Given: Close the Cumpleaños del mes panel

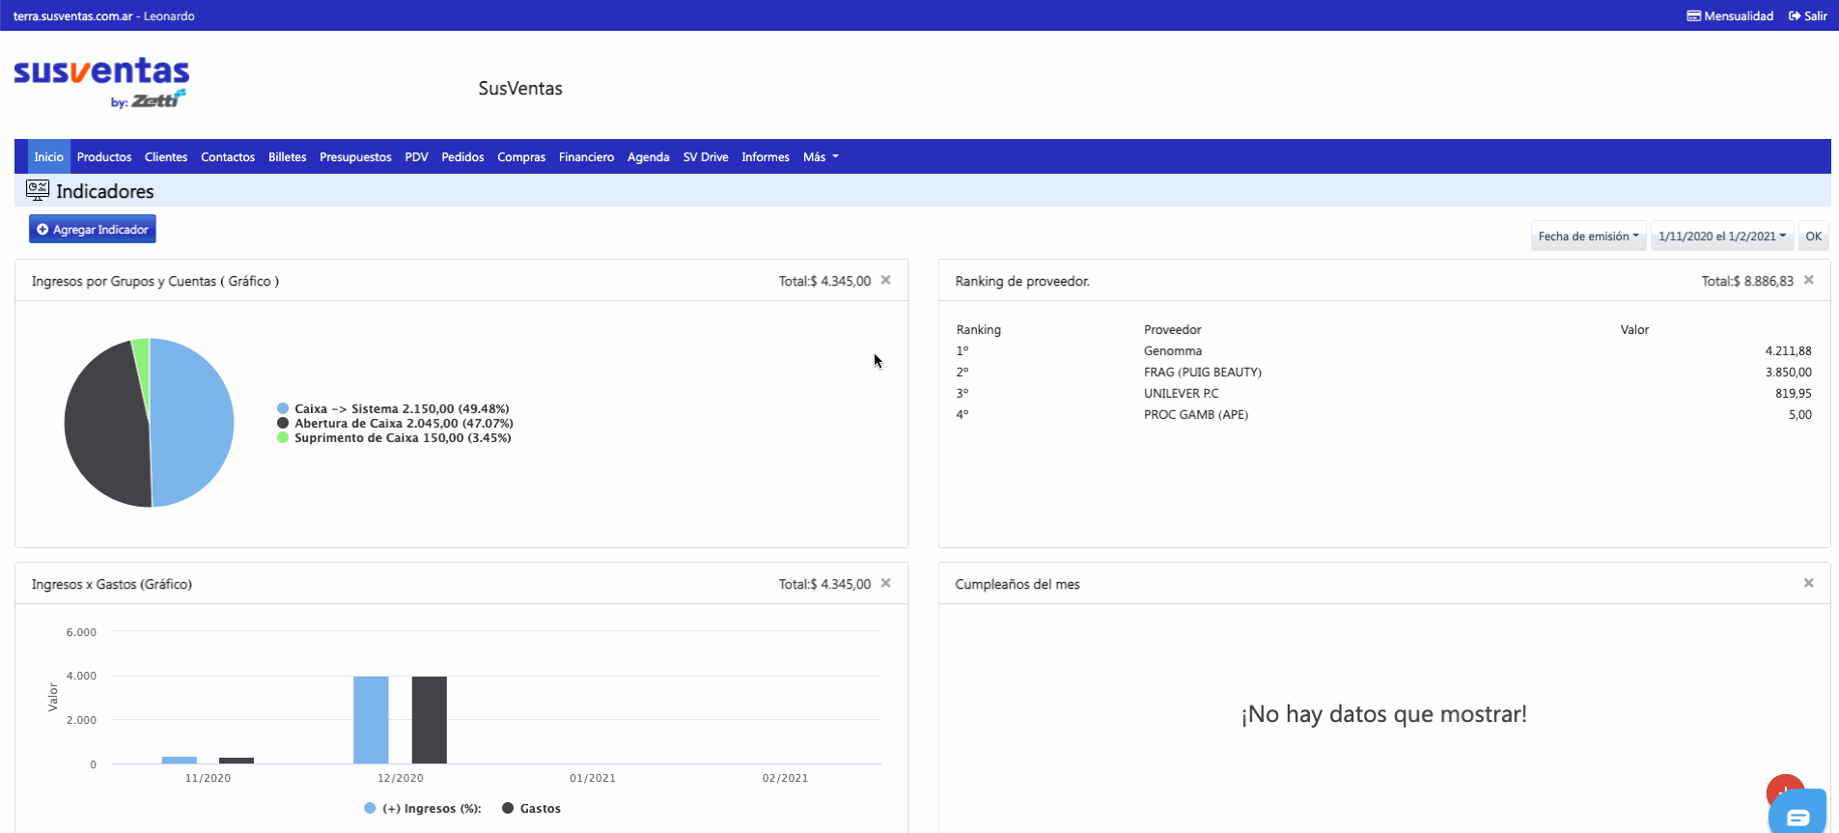Looking at the screenshot, I should [1809, 583].
